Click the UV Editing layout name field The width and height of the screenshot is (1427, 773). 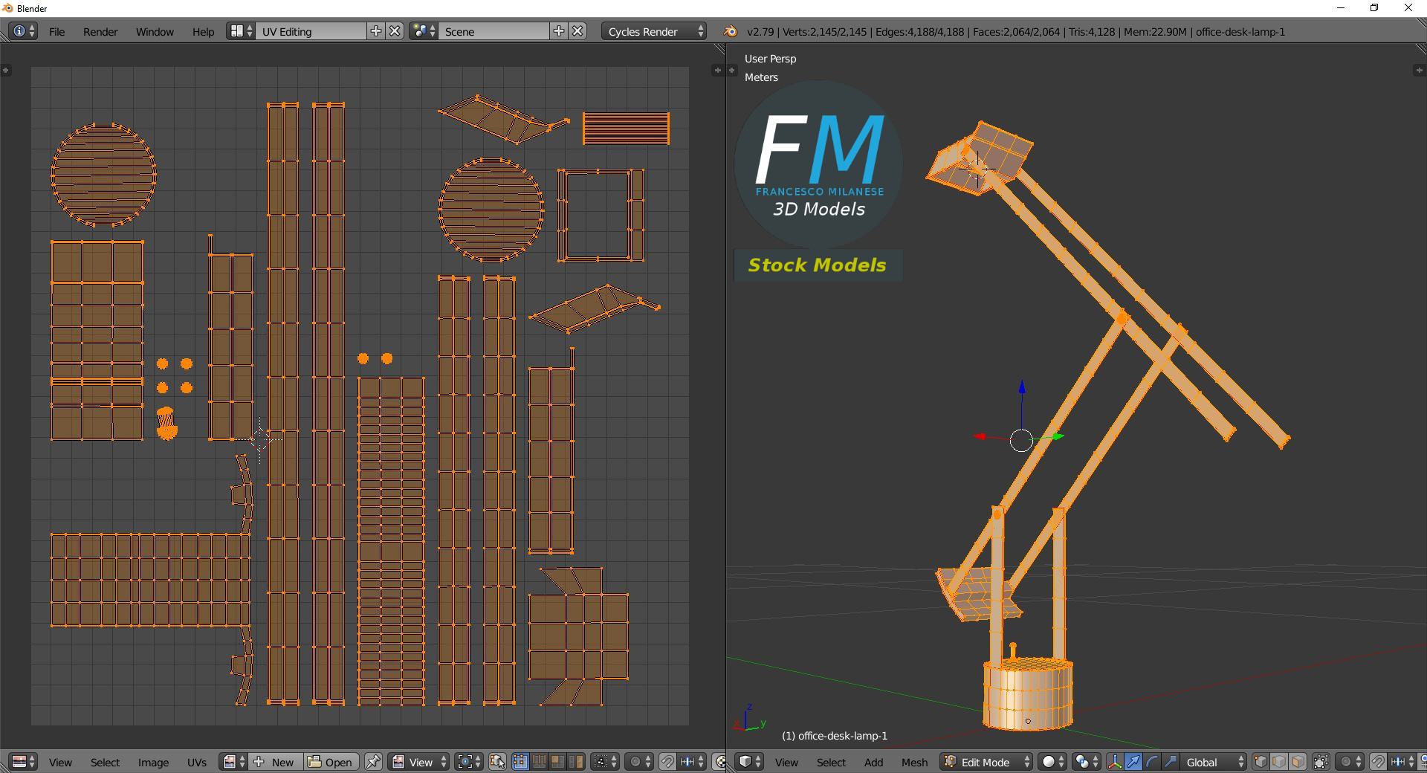tap(311, 31)
